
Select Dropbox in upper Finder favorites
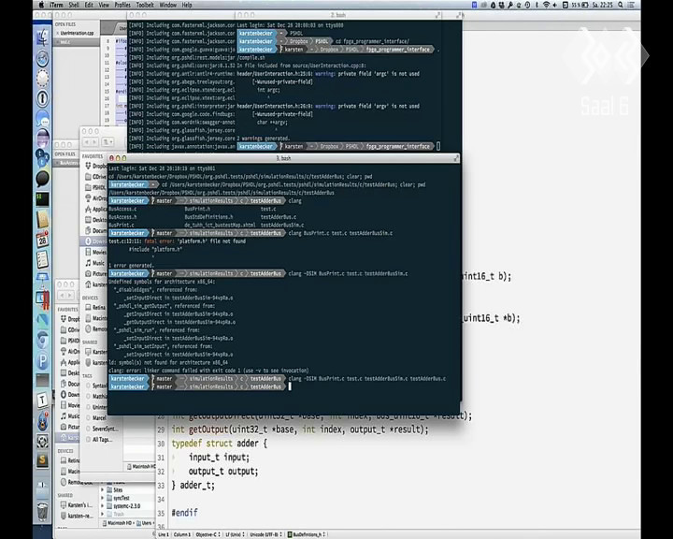[x=95, y=166]
